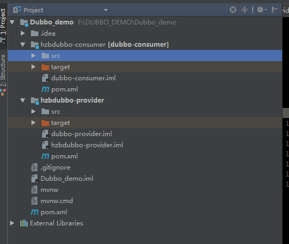Screen dimensions: 289x244
Task: Collapse the hzbdubbo-consumer module
Action: coord(23,45)
